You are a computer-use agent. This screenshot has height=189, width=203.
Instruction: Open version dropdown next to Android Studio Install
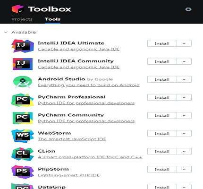[x=184, y=79]
